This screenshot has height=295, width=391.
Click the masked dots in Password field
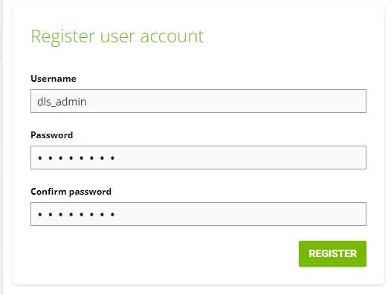coord(76,158)
